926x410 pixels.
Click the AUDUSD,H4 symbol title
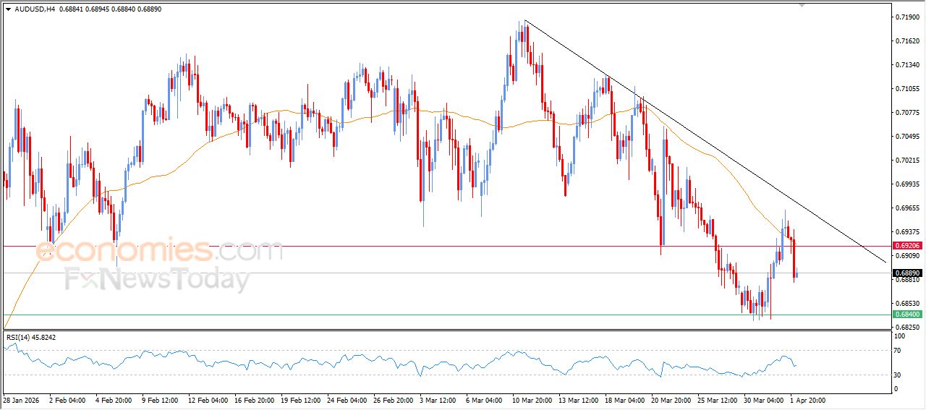click(x=35, y=9)
